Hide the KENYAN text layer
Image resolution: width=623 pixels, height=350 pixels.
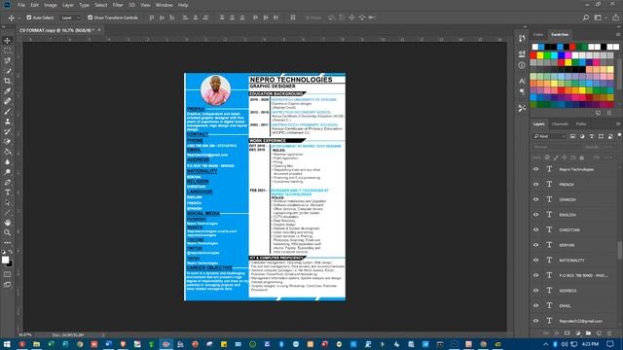point(536,245)
